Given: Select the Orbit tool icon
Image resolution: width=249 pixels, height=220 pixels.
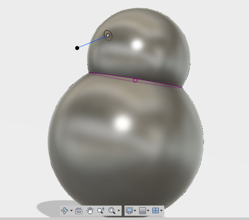Looking at the screenshot, I should click(65, 211).
